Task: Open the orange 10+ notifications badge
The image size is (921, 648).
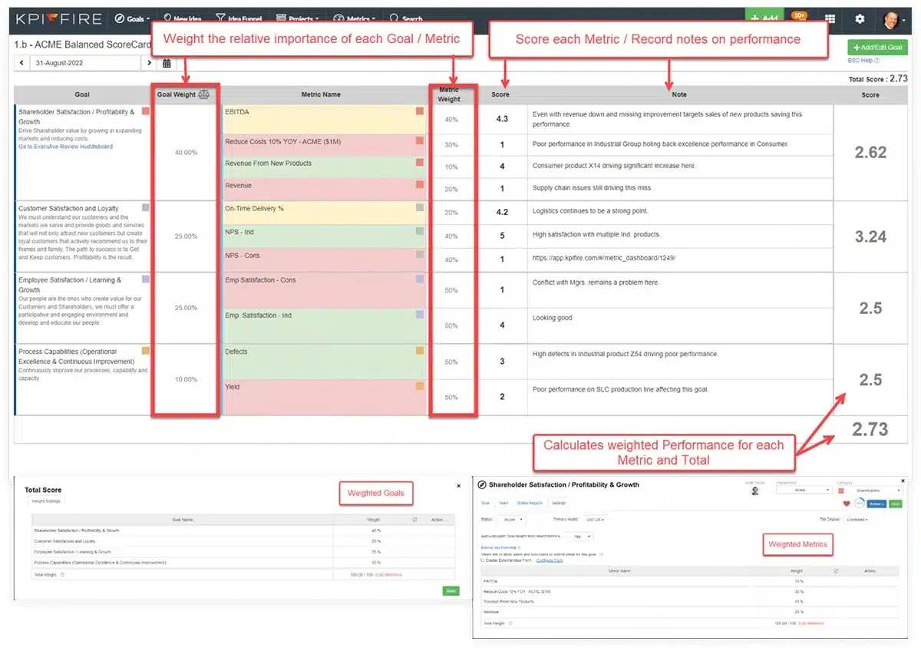Action: (799, 15)
